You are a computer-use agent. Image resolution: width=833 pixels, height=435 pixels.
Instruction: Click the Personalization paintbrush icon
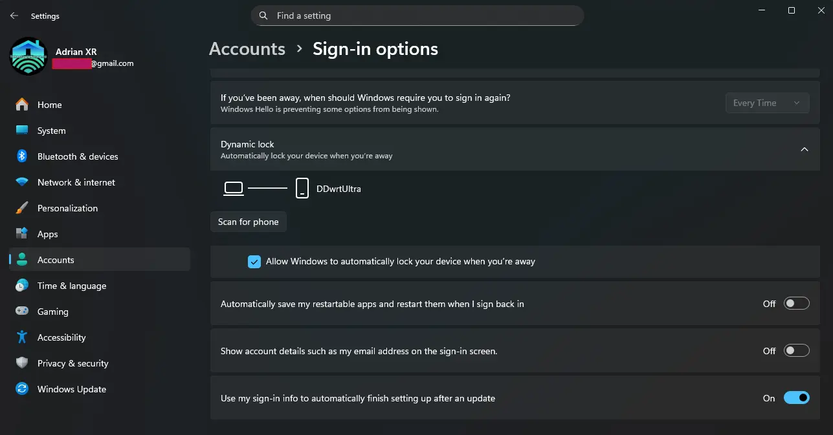click(x=22, y=208)
